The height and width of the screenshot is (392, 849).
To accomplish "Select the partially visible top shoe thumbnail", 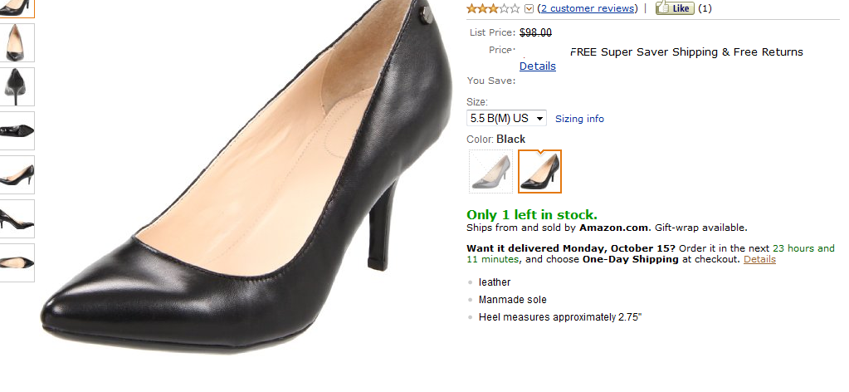I will [x=17, y=7].
